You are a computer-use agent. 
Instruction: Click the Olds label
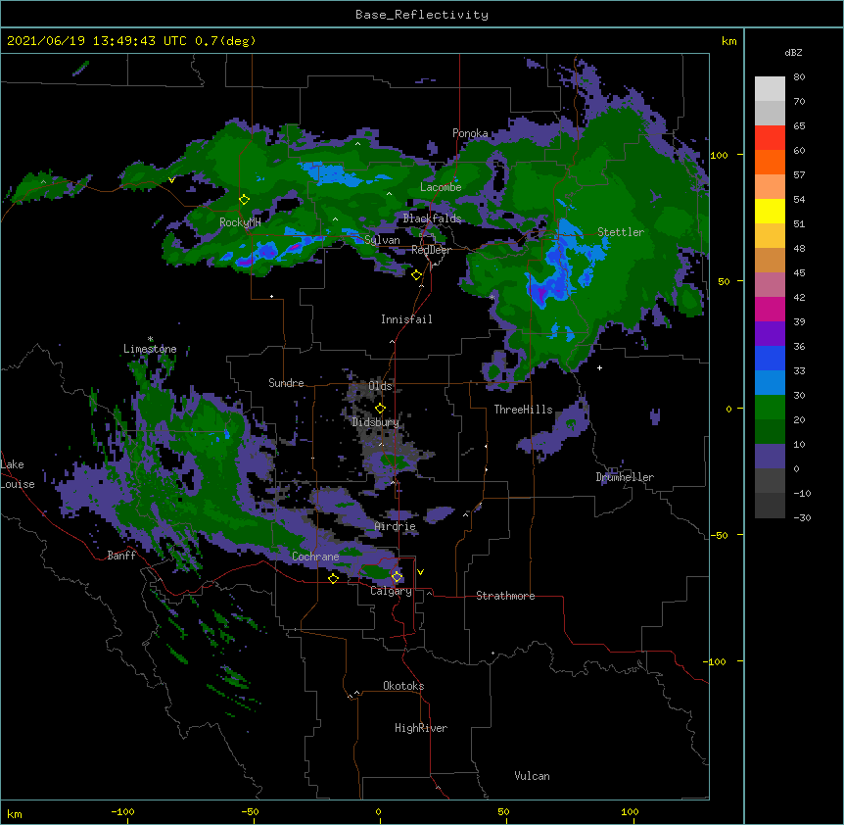point(380,386)
